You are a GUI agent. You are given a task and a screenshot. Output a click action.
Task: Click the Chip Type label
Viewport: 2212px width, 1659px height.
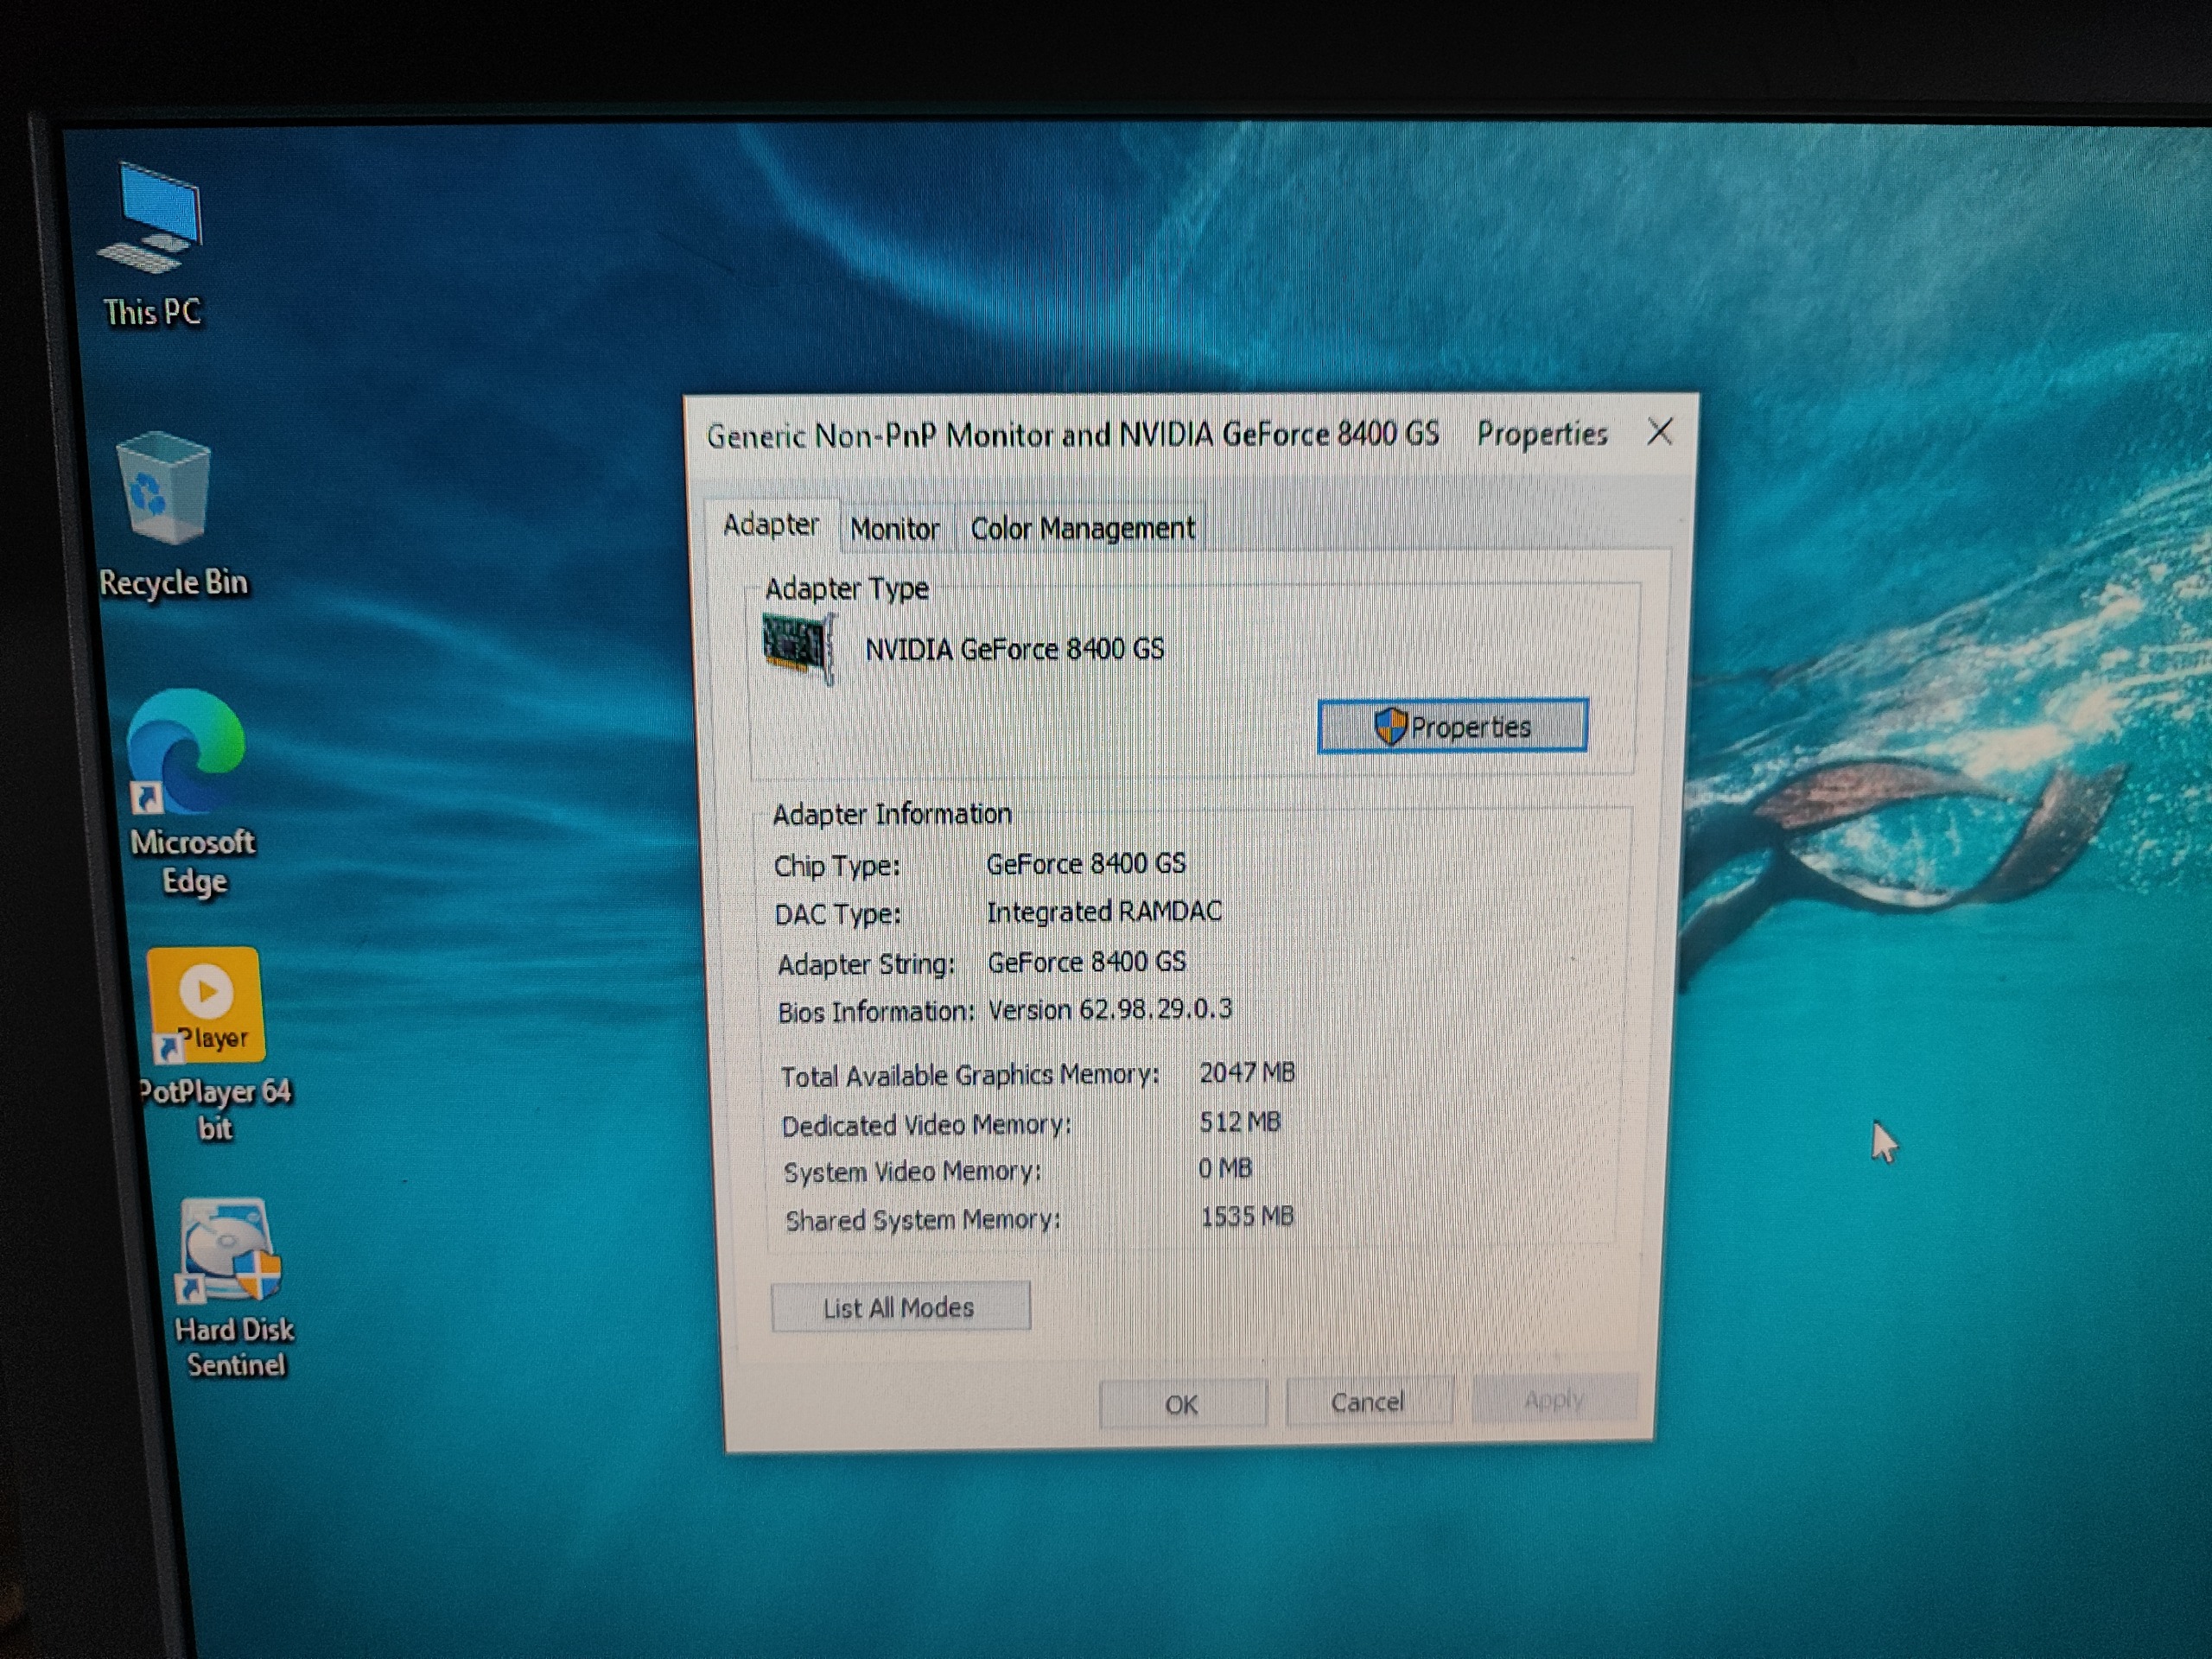pyautogui.click(x=837, y=865)
